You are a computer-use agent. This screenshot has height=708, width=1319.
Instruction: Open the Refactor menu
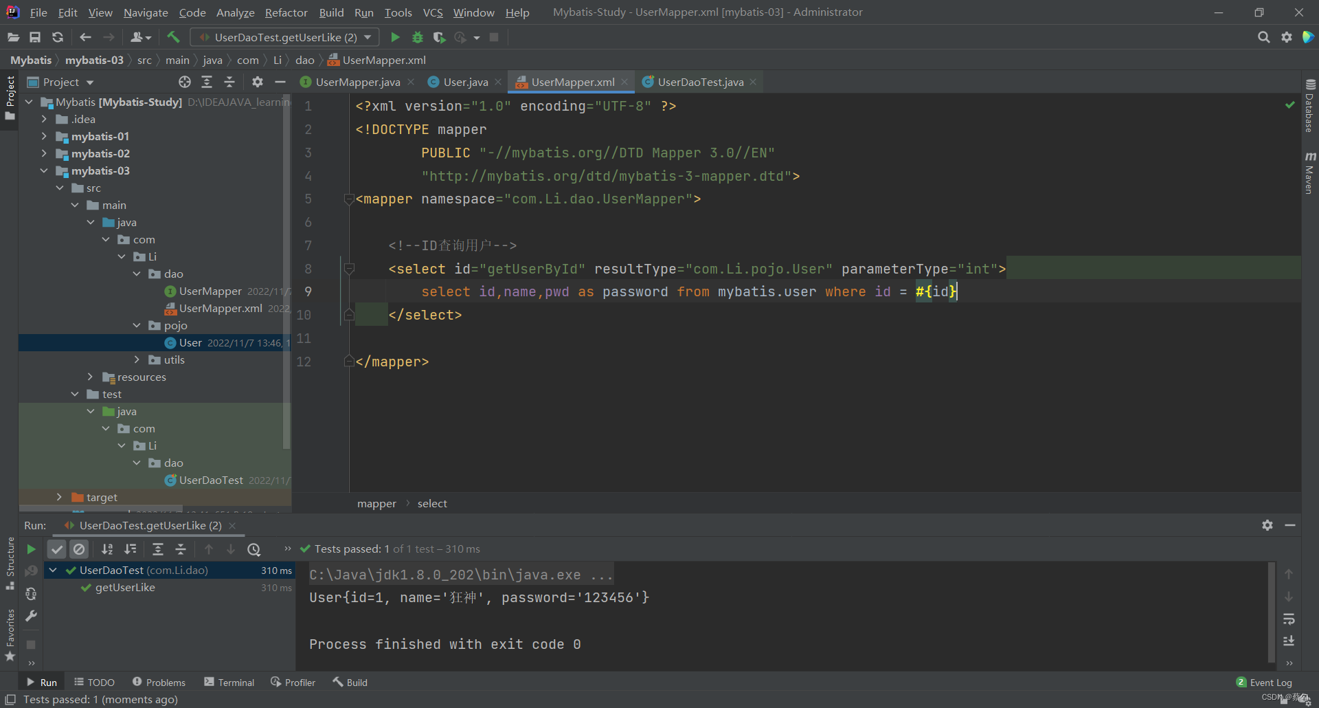point(286,12)
